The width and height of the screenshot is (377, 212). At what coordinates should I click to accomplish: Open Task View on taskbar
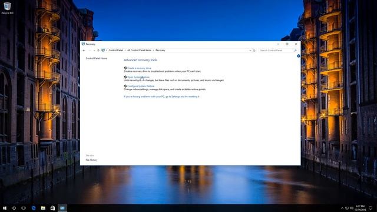(x=24, y=208)
